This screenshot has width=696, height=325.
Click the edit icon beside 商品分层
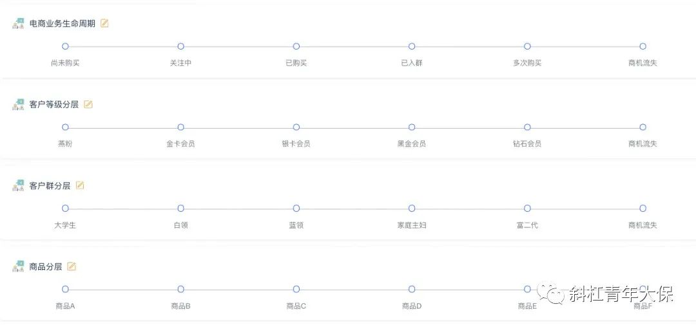[x=72, y=266]
